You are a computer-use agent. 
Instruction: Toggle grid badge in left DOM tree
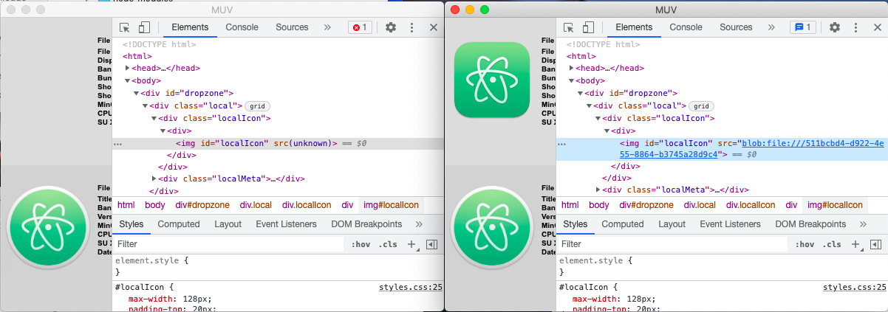(256, 106)
